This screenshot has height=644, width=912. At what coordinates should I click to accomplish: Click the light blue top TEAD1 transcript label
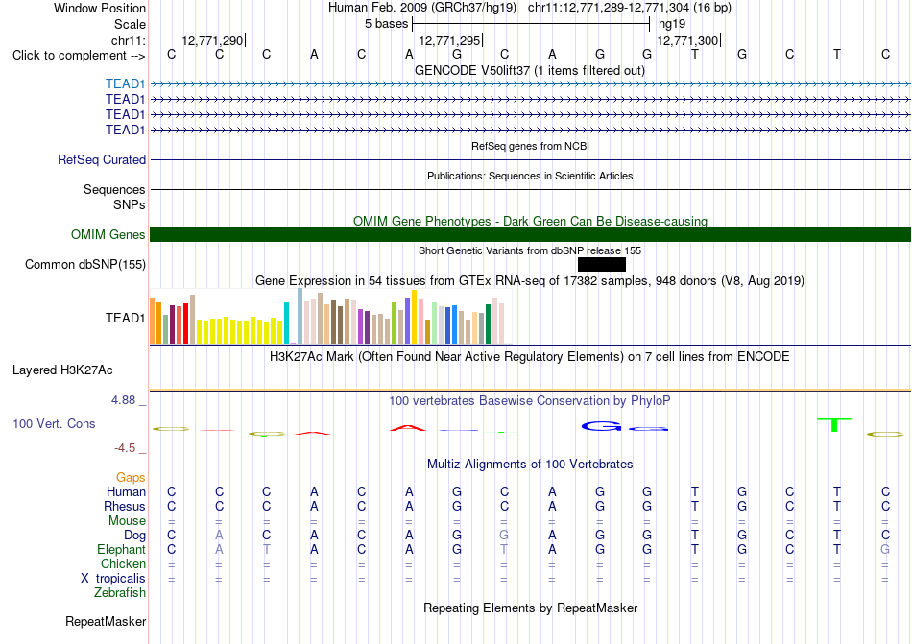coord(125,84)
